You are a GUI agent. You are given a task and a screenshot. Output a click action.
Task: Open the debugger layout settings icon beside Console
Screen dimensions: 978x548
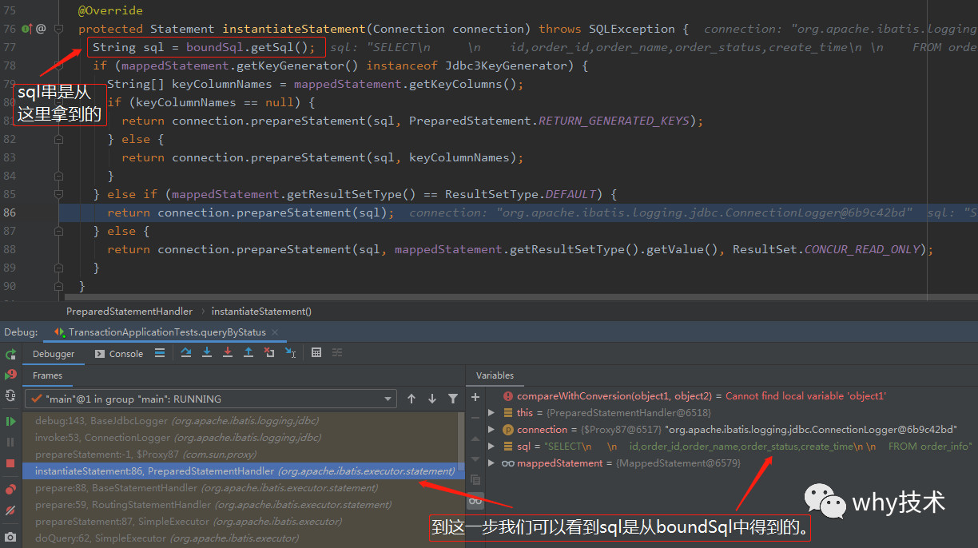[x=160, y=352]
